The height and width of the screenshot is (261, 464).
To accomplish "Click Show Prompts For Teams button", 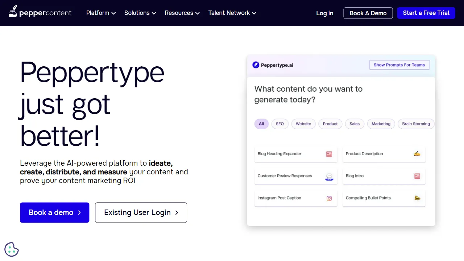I will 399,65.
